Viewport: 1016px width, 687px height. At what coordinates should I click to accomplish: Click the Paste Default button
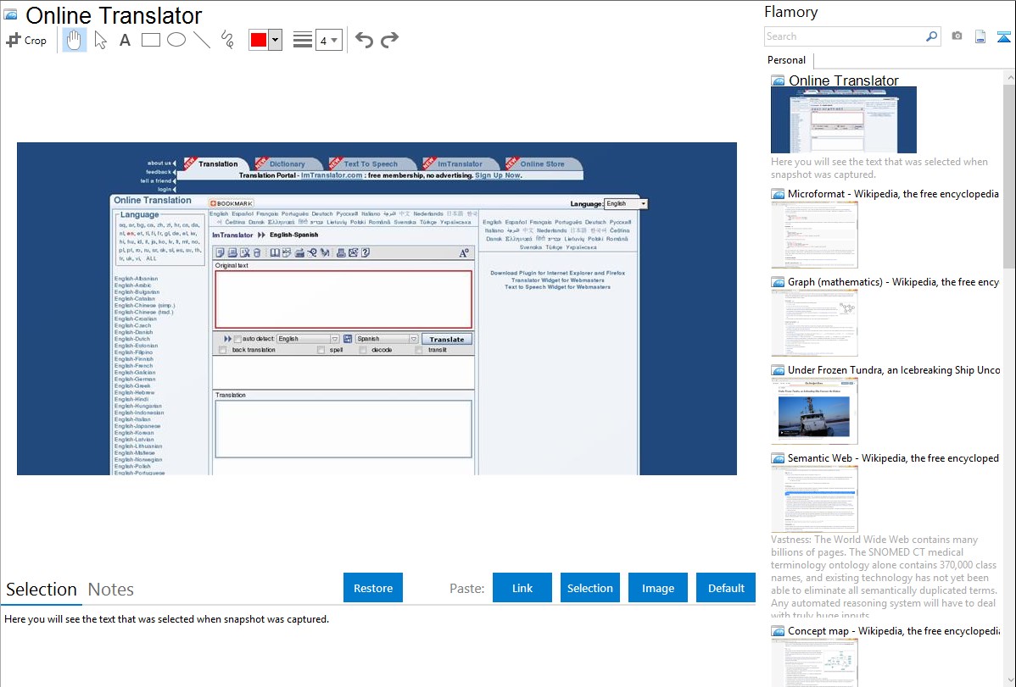click(726, 588)
